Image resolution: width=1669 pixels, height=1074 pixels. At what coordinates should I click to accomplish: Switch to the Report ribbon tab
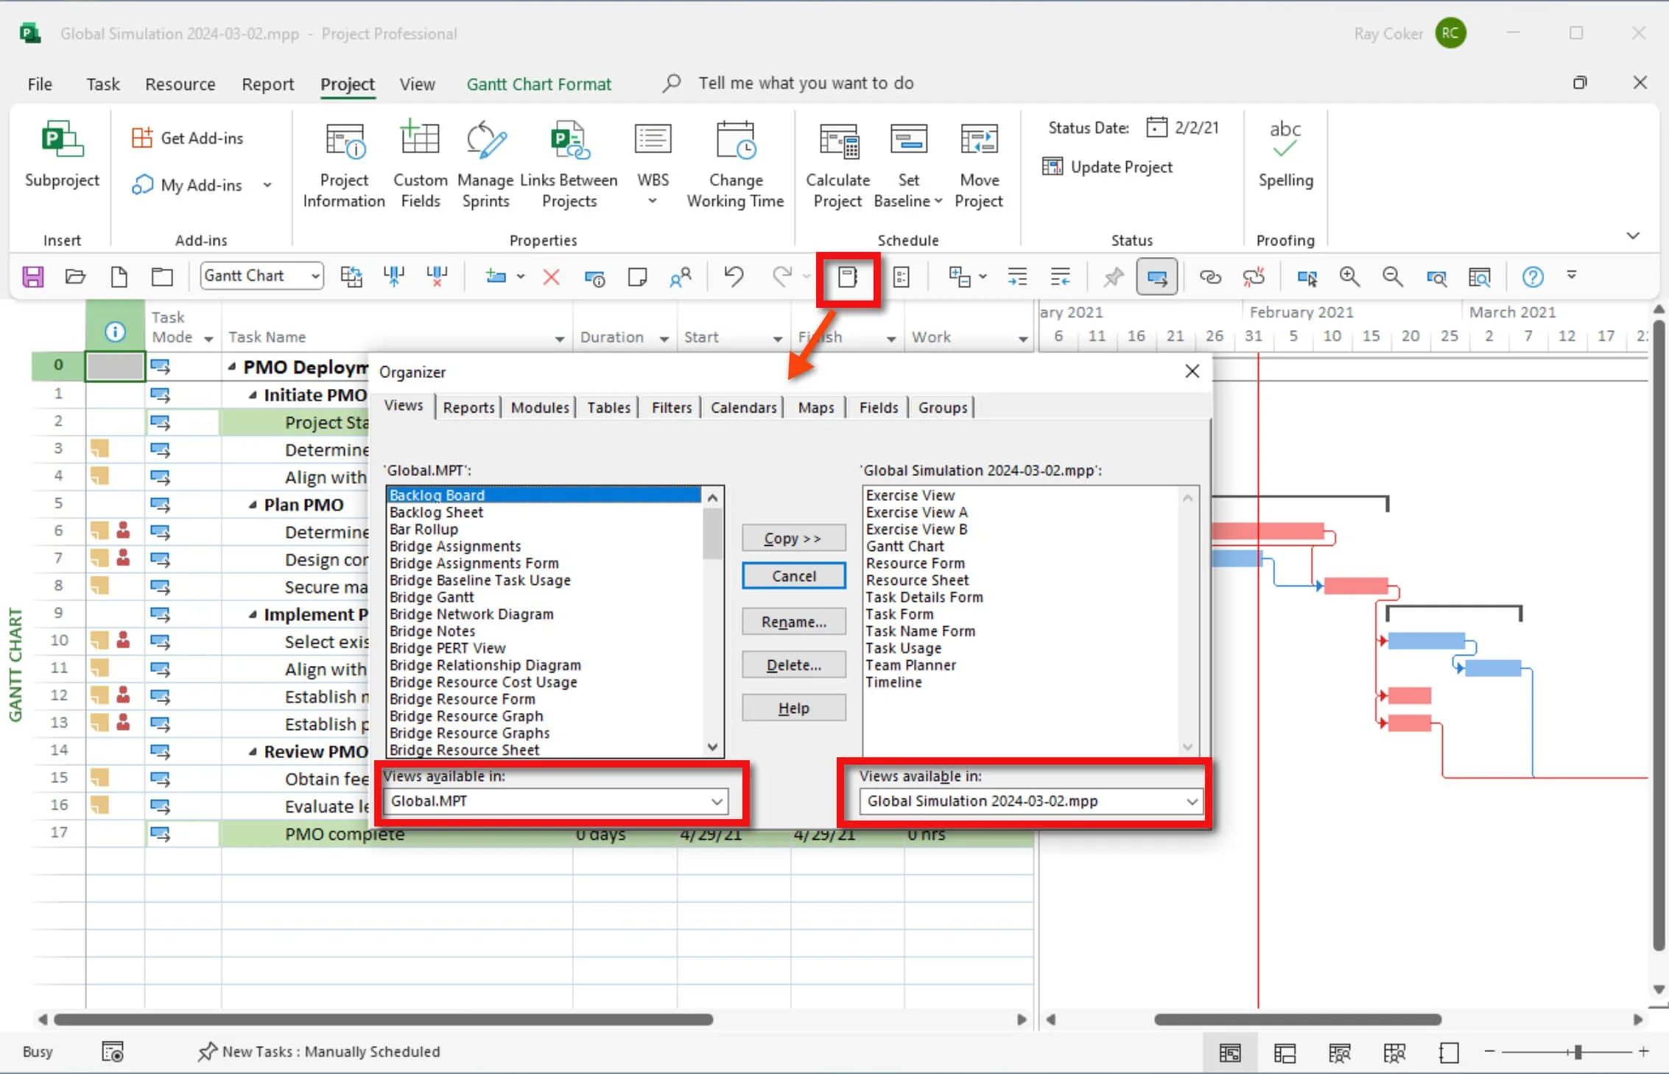click(268, 84)
